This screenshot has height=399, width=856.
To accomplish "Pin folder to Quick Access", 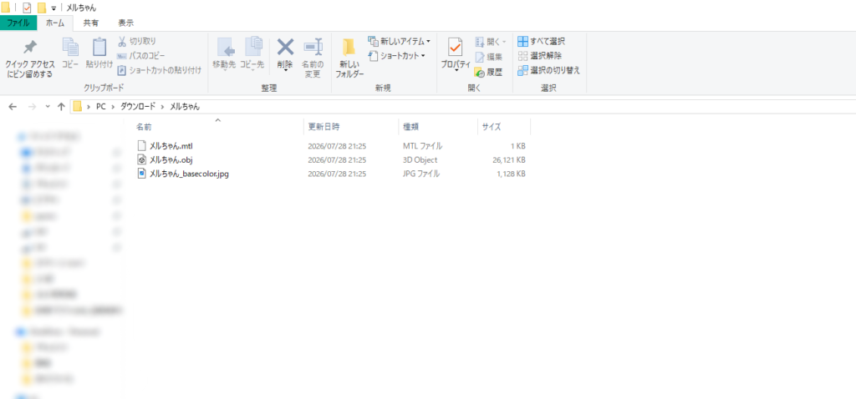I will pos(30,59).
